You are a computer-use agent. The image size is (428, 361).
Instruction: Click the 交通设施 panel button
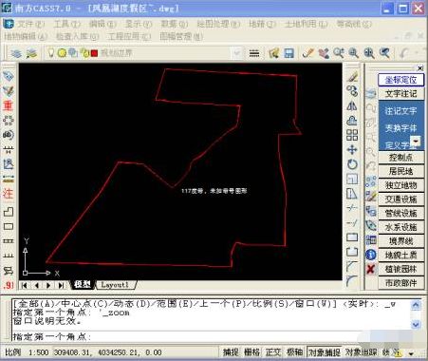coord(401,199)
